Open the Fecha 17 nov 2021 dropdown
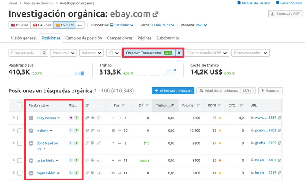 point(163,25)
